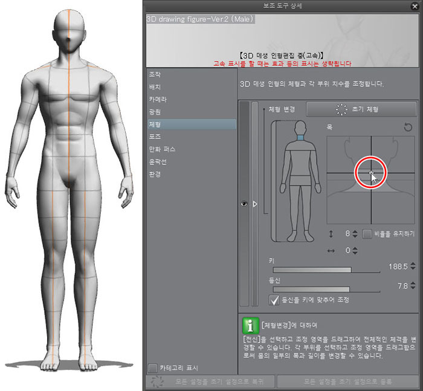Uncheck 등신을 키에 맞추어 조정 checkbox
The height and width of the screenshot is (391, 423).
tap(274, 300)
